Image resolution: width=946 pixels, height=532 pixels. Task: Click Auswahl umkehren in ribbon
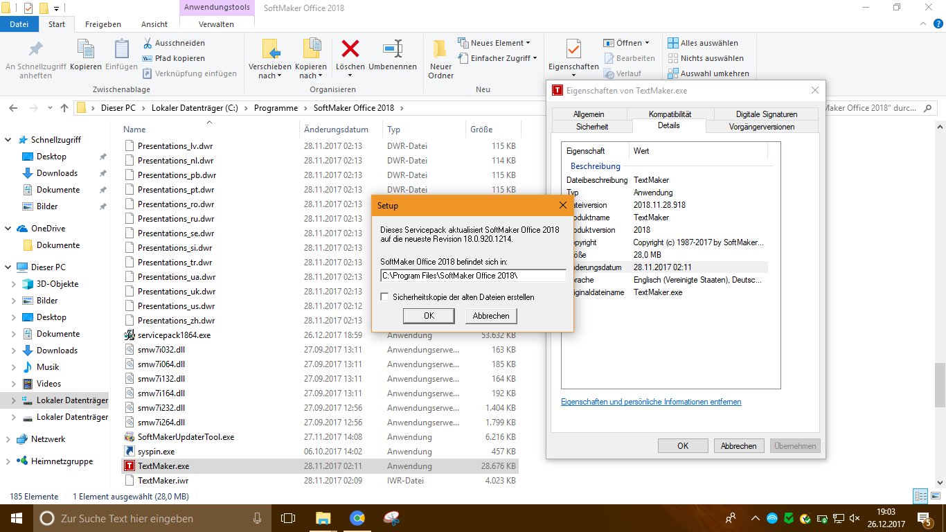708,73
